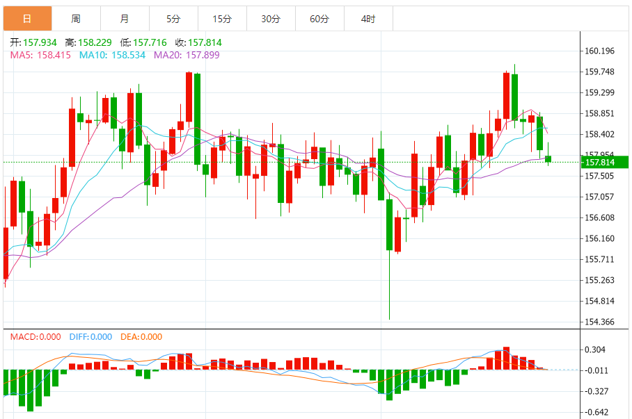
Task: Click the MA20: 157.899 indicator label
Action: [x=187, y=55]
